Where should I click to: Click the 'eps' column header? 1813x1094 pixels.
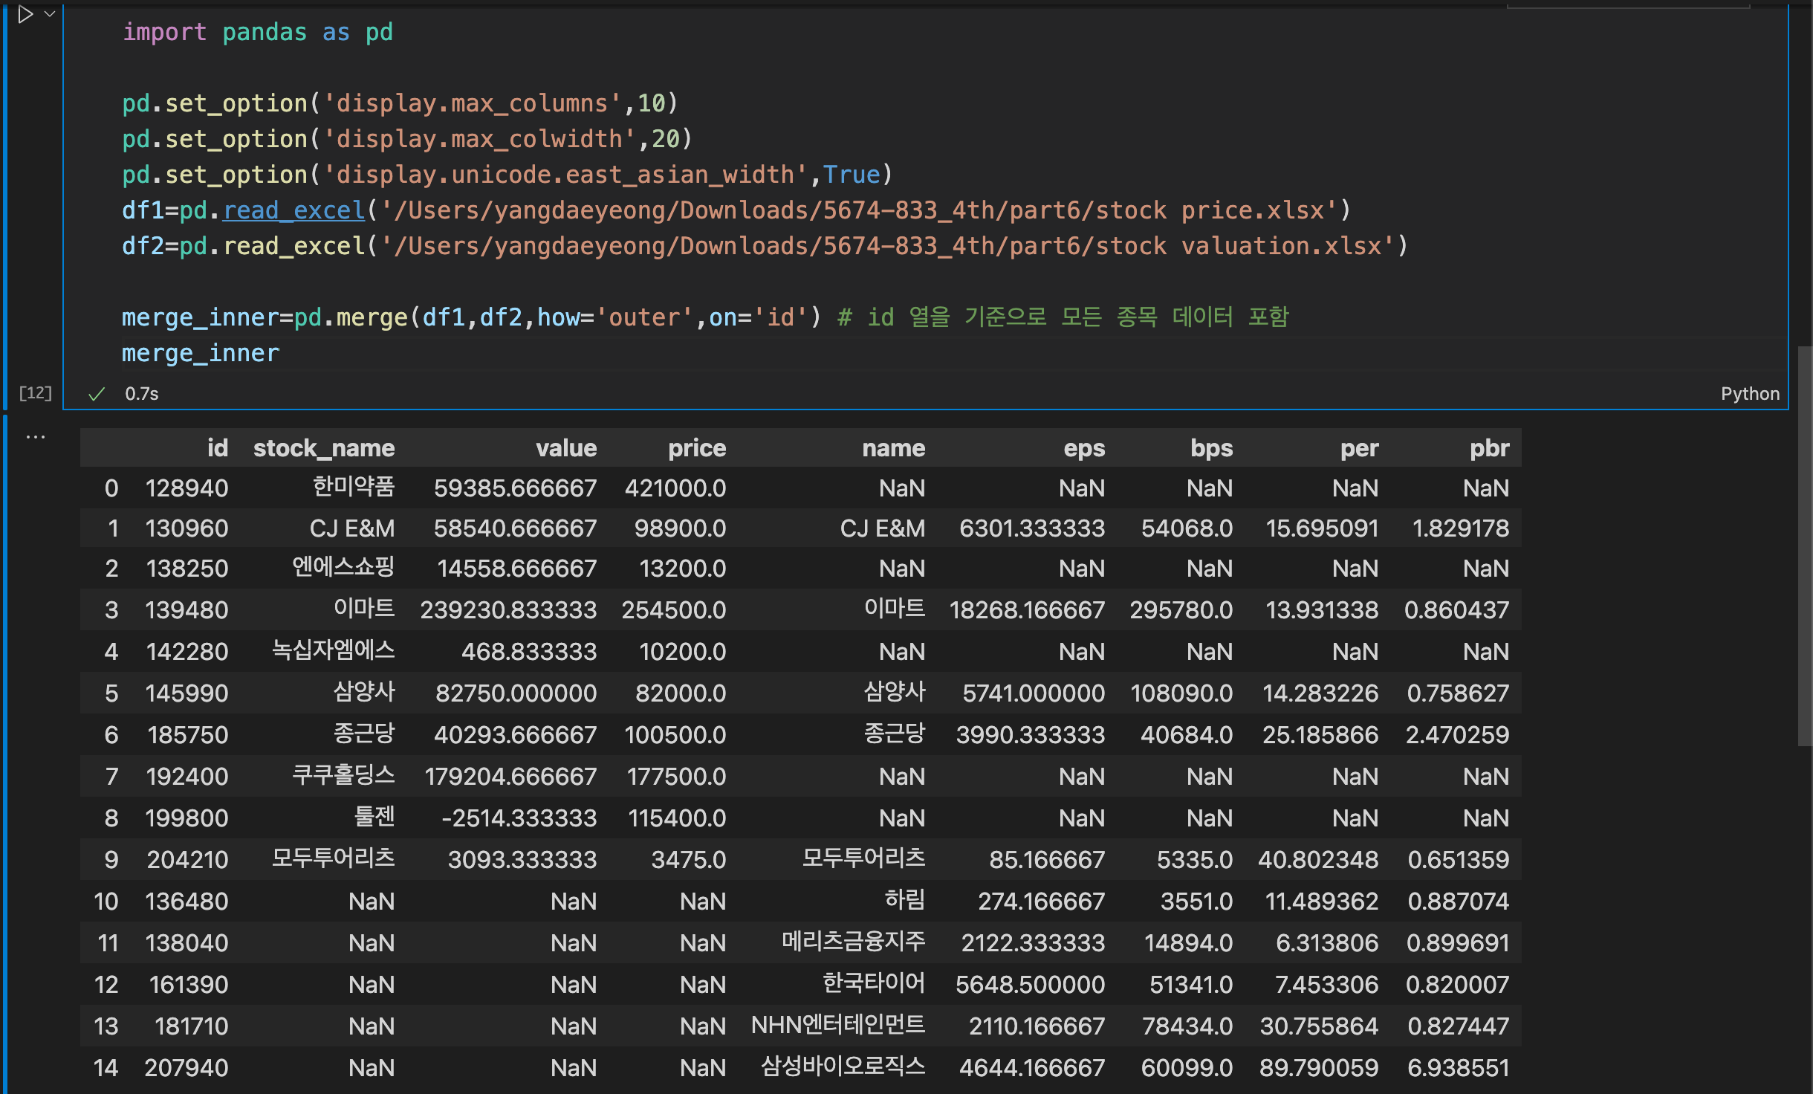point(1084,448)
